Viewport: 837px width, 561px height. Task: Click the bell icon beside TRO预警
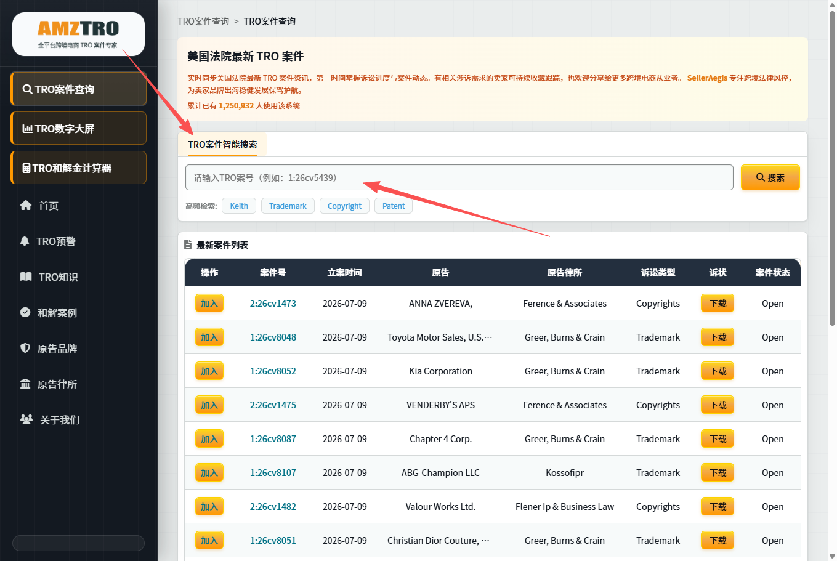click(x=25, y=241)
